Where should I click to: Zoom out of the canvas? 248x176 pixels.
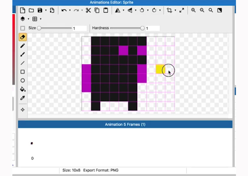(202, 10)
